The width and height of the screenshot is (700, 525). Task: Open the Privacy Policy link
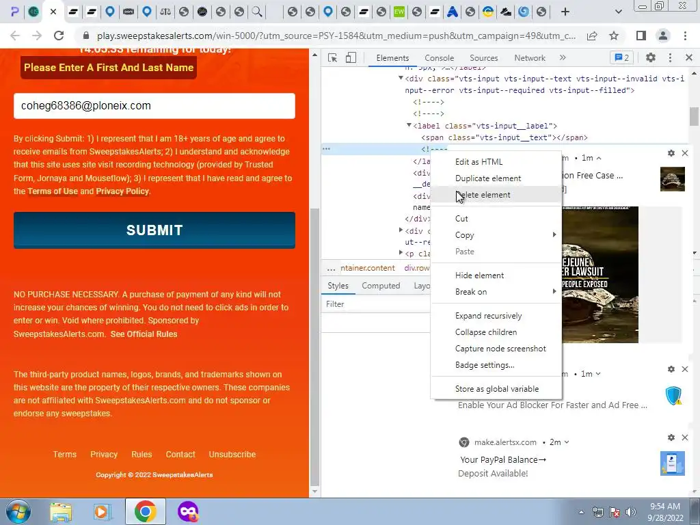(x=122, y=191)
